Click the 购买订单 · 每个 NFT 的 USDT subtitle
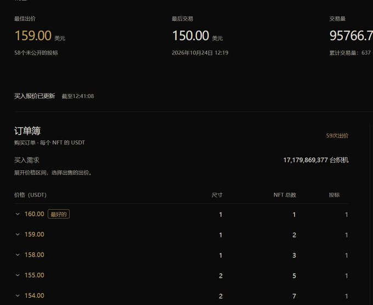 (x=49, y=142)
